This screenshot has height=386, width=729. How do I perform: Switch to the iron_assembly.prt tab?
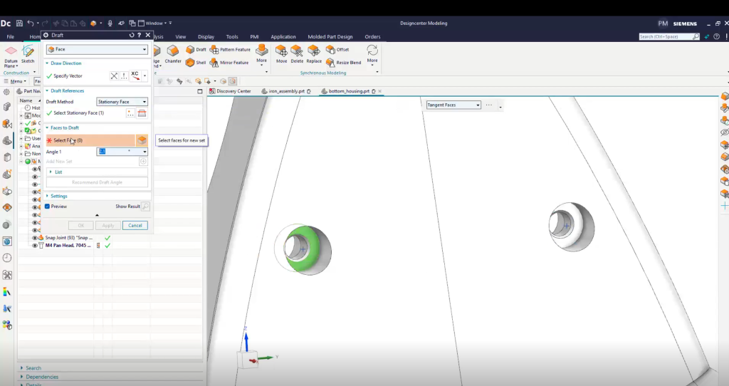click(x=286, y=91)
